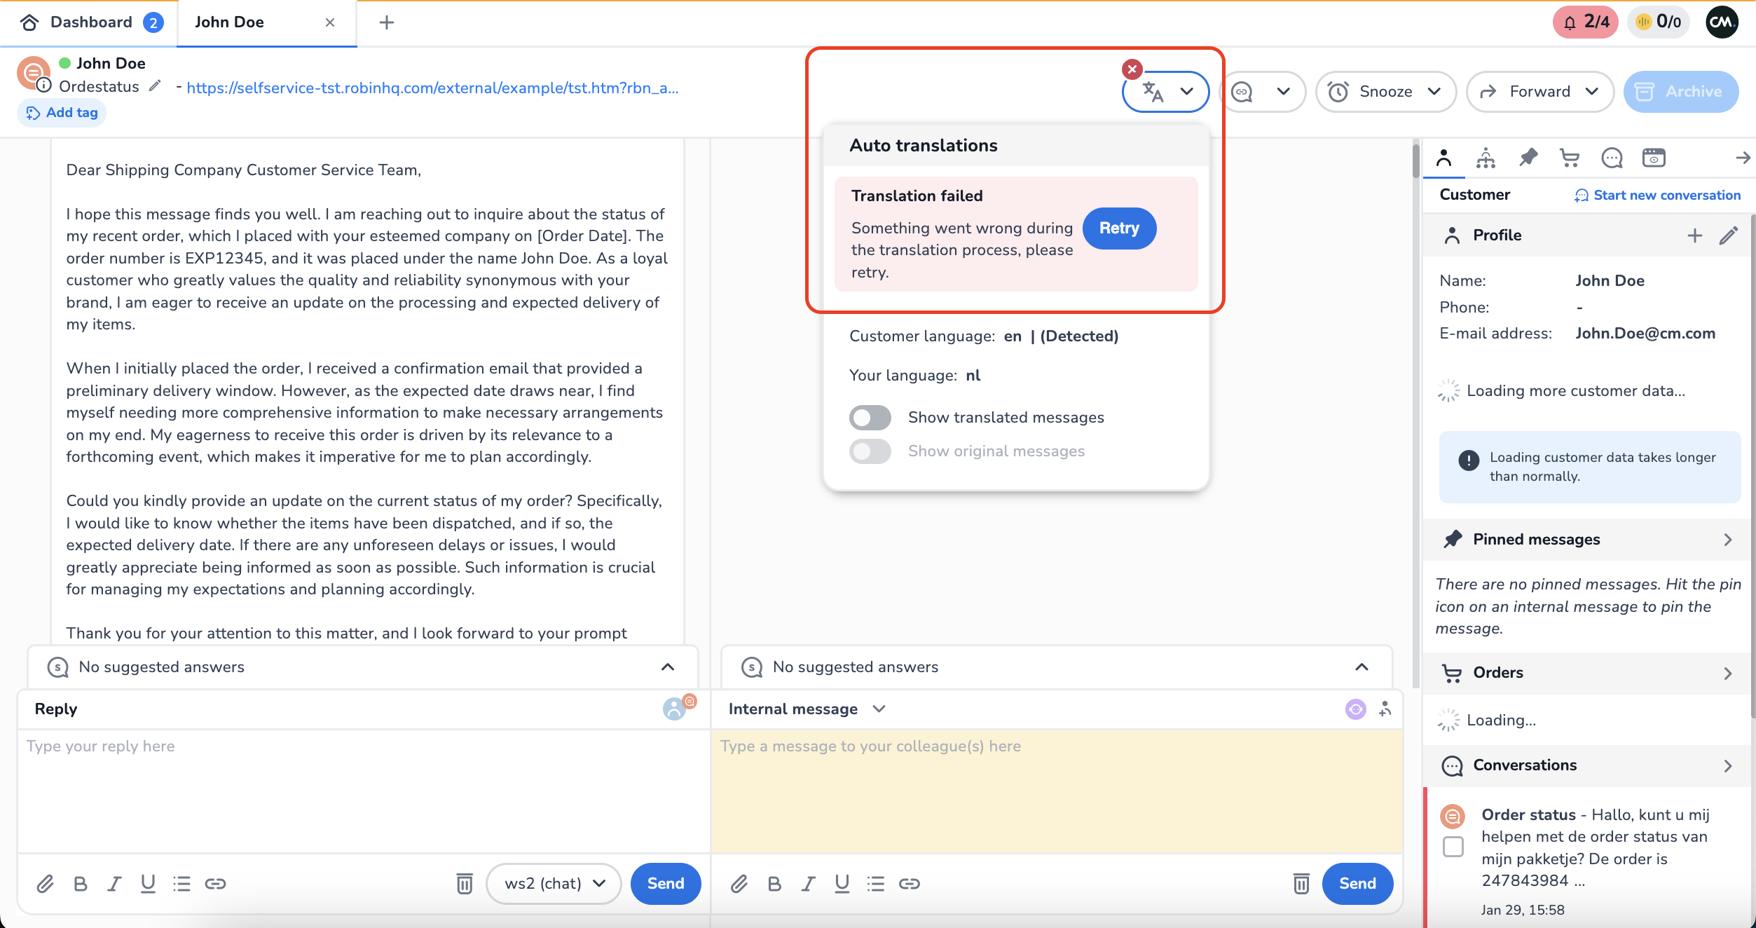Click the plus icon beside Profile
This screenshot has width=1756, height=928.
click(x=1694, y=236)
